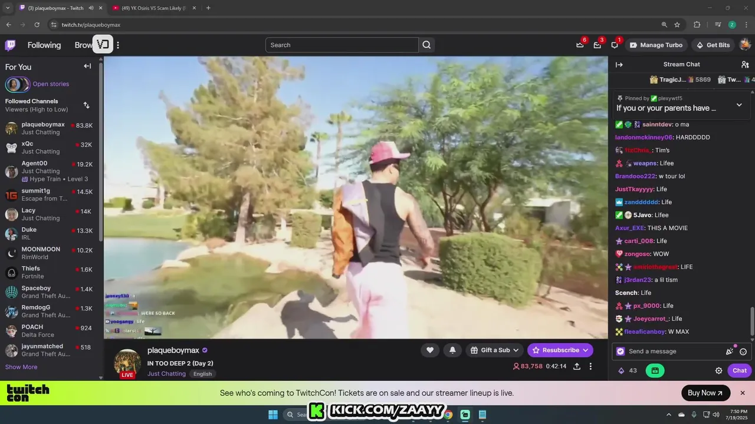Open the Twitch more options menu

[x=118, y=45]
